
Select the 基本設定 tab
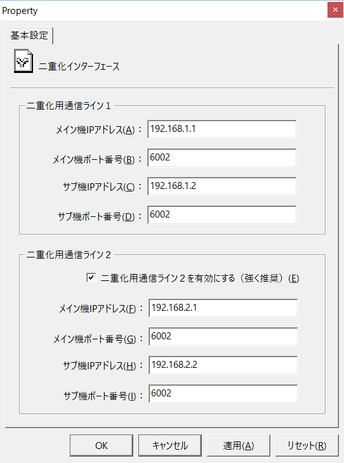click(29, 36)
